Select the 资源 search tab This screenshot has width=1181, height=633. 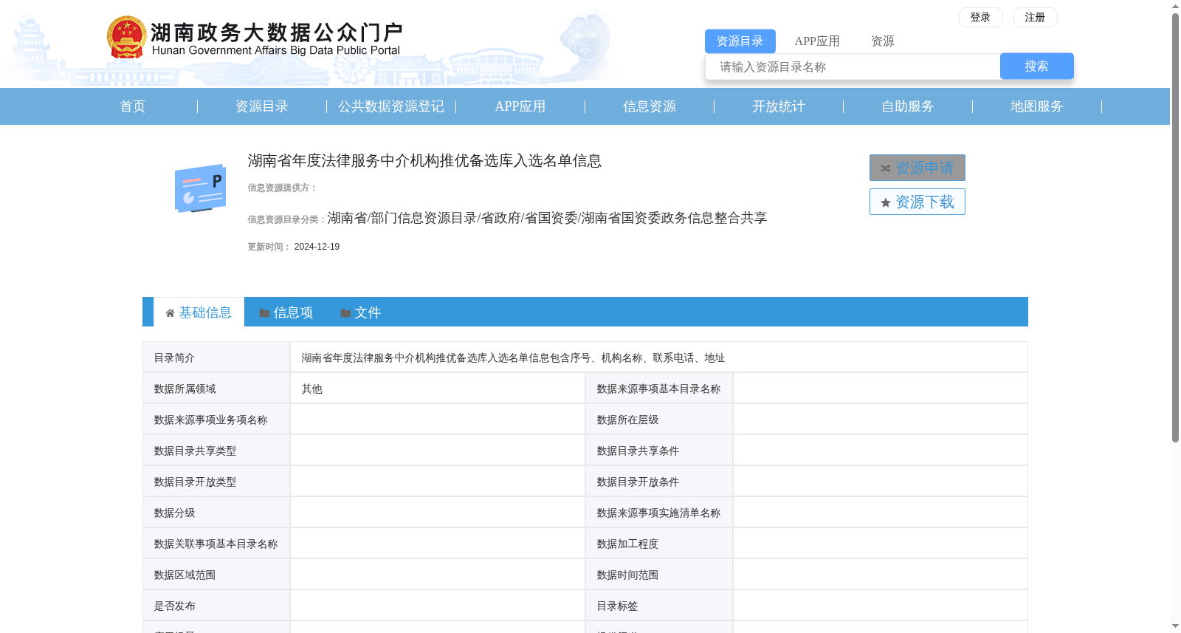coord(883,41)
